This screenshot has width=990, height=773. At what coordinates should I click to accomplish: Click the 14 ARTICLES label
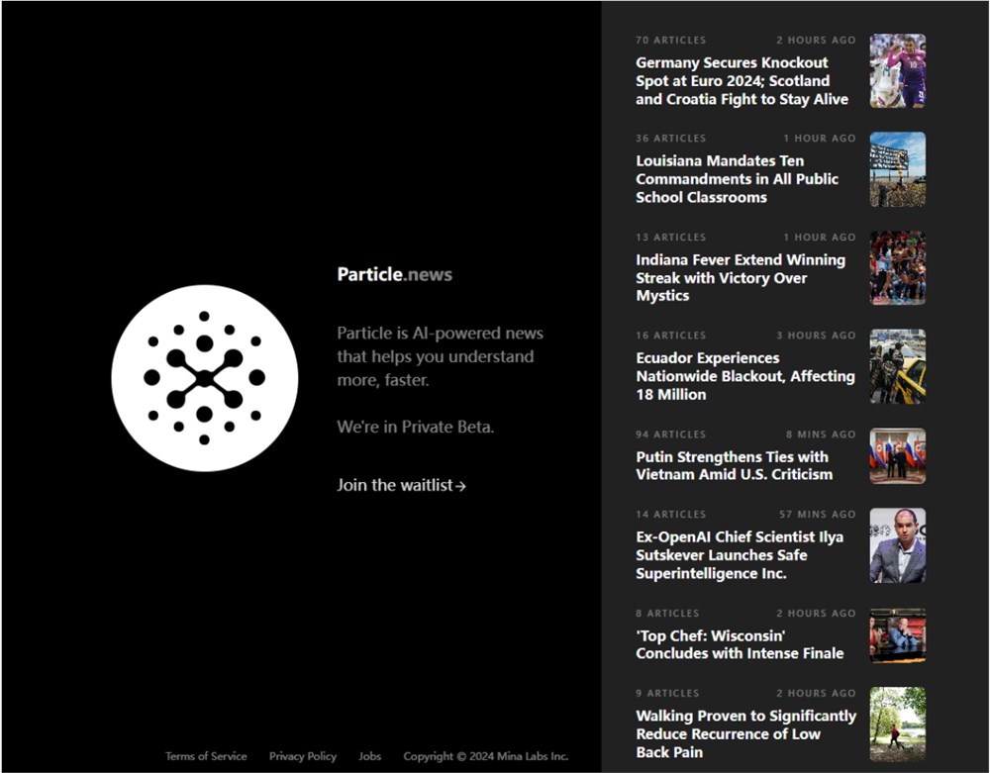[670, 515]
